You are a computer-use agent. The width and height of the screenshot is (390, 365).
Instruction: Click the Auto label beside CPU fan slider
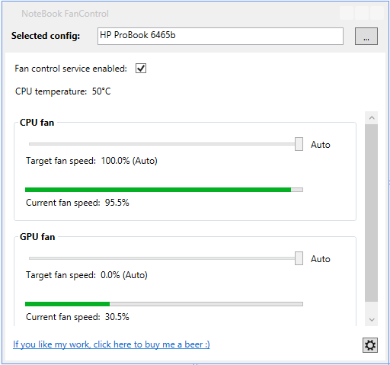pos(321,145)
